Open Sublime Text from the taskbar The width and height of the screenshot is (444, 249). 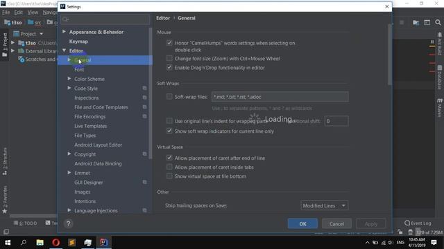pyautogui.click(x=72, y=243)
